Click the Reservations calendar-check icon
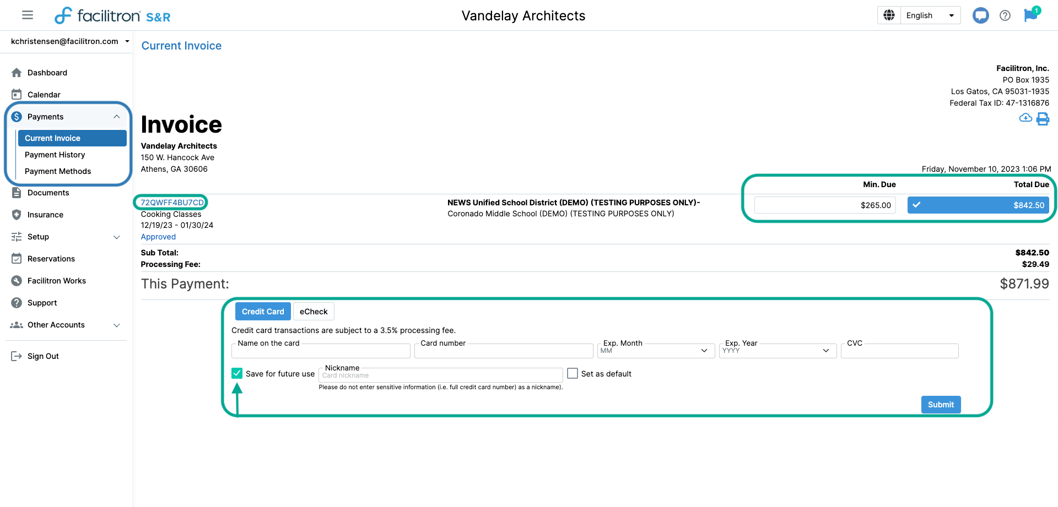 [17, 259]
